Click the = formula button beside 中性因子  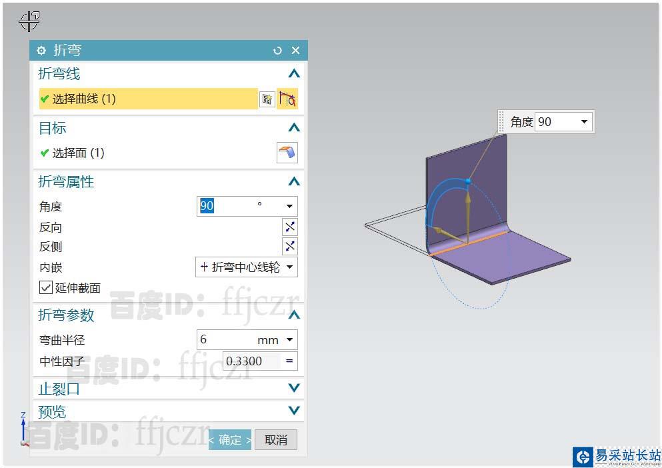(289, 361)
